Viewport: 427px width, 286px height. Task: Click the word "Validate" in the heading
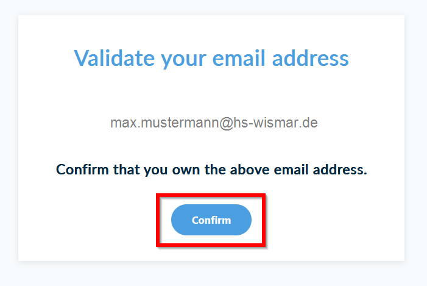point(114,59)
